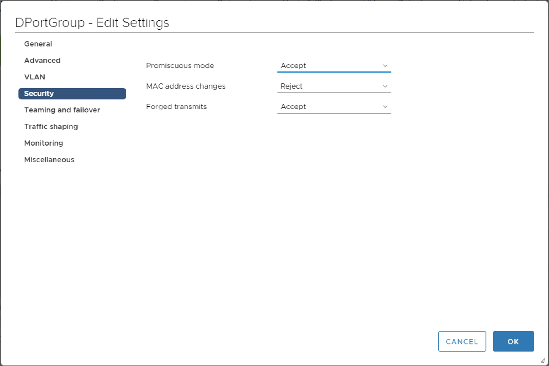Switch to the Advanced settings section
The height and width of the screenshot is (366, 549).
[x=42, y=60]
